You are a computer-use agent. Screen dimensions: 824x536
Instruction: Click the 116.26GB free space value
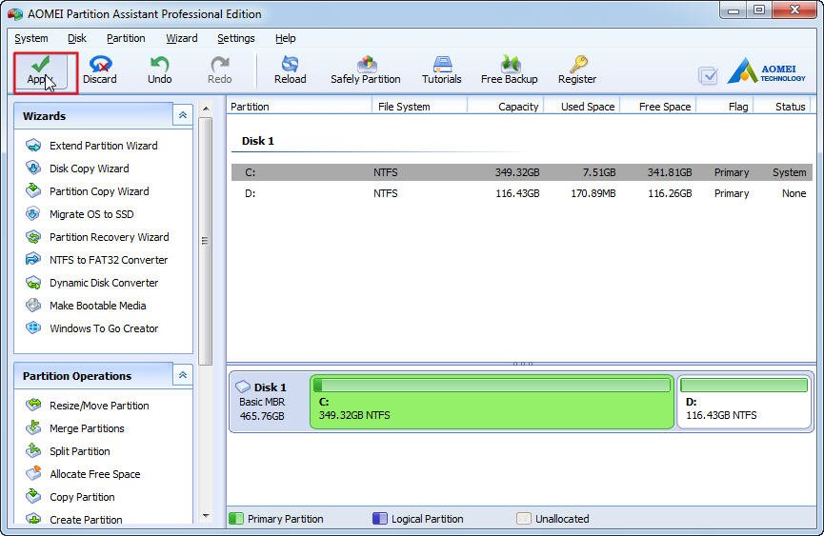(670, 193)
